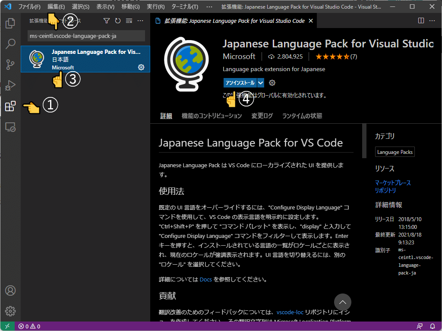Click manage gear on Japanese Language Pack list item
This screenshot has width=442, height=331.
point(141,67)
